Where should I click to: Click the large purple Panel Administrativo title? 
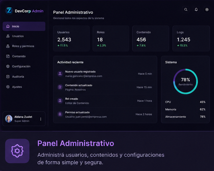[76, 143]
